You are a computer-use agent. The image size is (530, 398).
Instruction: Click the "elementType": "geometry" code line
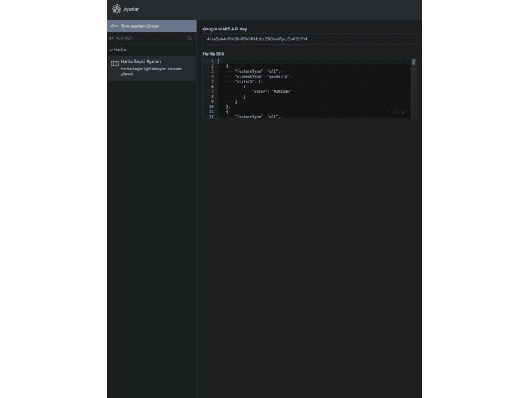(x=263, y=76)
